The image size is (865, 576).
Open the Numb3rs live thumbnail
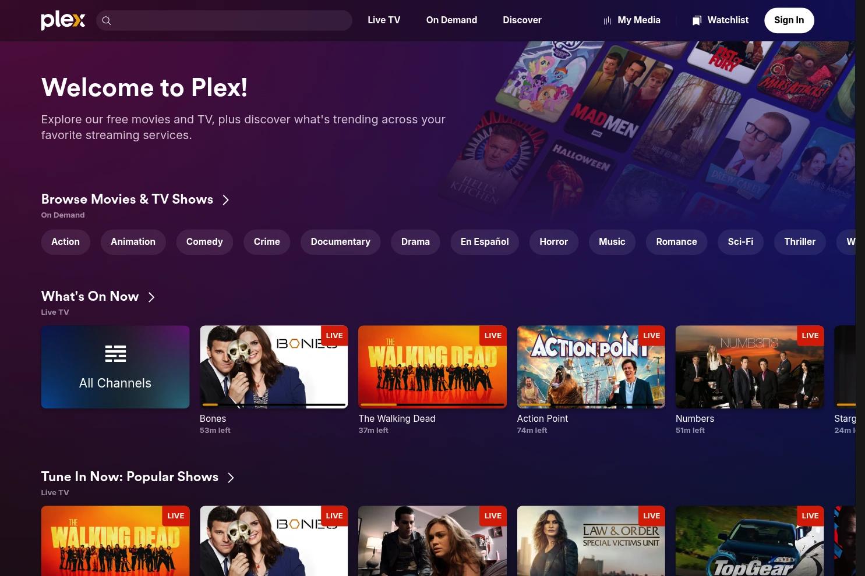[x=750, y=367]
